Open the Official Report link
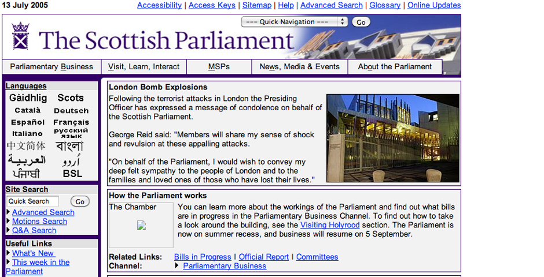The width and height of the screenshot is (544, 277). point(264,257)
